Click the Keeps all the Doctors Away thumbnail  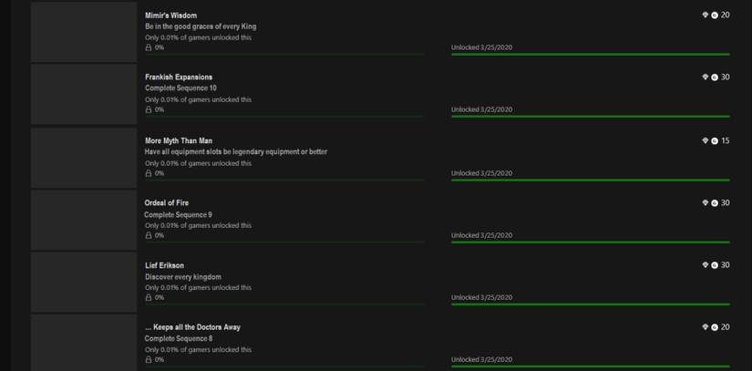click(84, 343)
